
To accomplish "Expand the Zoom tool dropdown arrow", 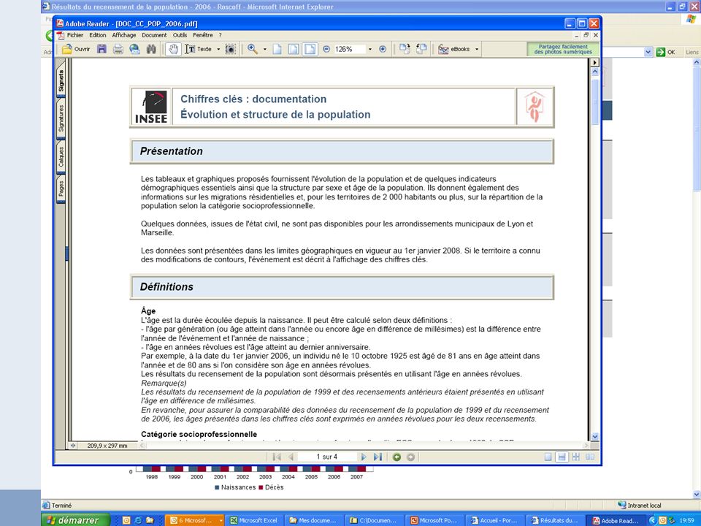I will pyautogui.click(x=264, y=49).
